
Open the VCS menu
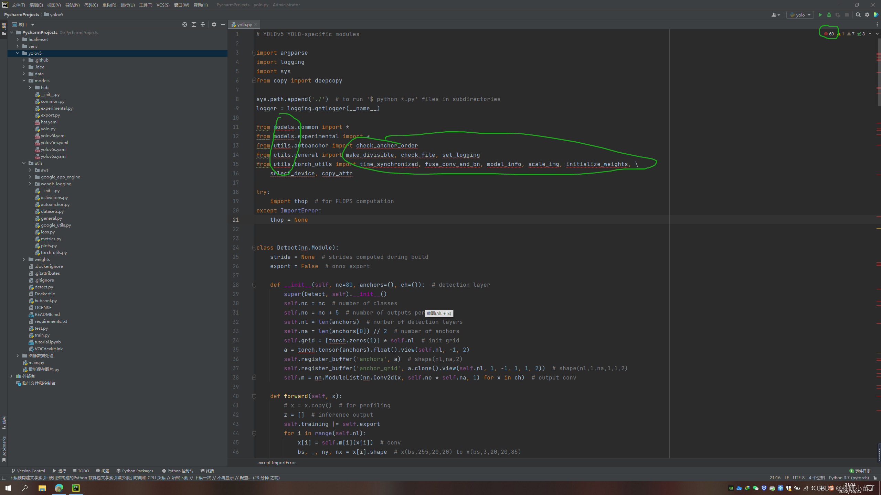point(163,5)
